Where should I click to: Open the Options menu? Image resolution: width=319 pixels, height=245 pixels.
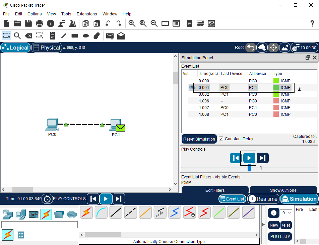[35, 14]
